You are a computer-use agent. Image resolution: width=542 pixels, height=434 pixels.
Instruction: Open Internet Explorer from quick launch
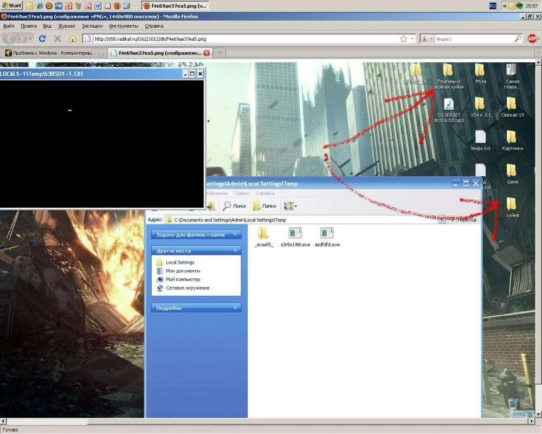[40, 5]
